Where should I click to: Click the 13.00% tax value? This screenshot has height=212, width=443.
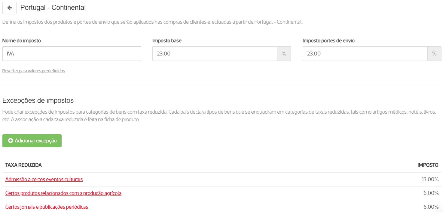click(430, 179)
